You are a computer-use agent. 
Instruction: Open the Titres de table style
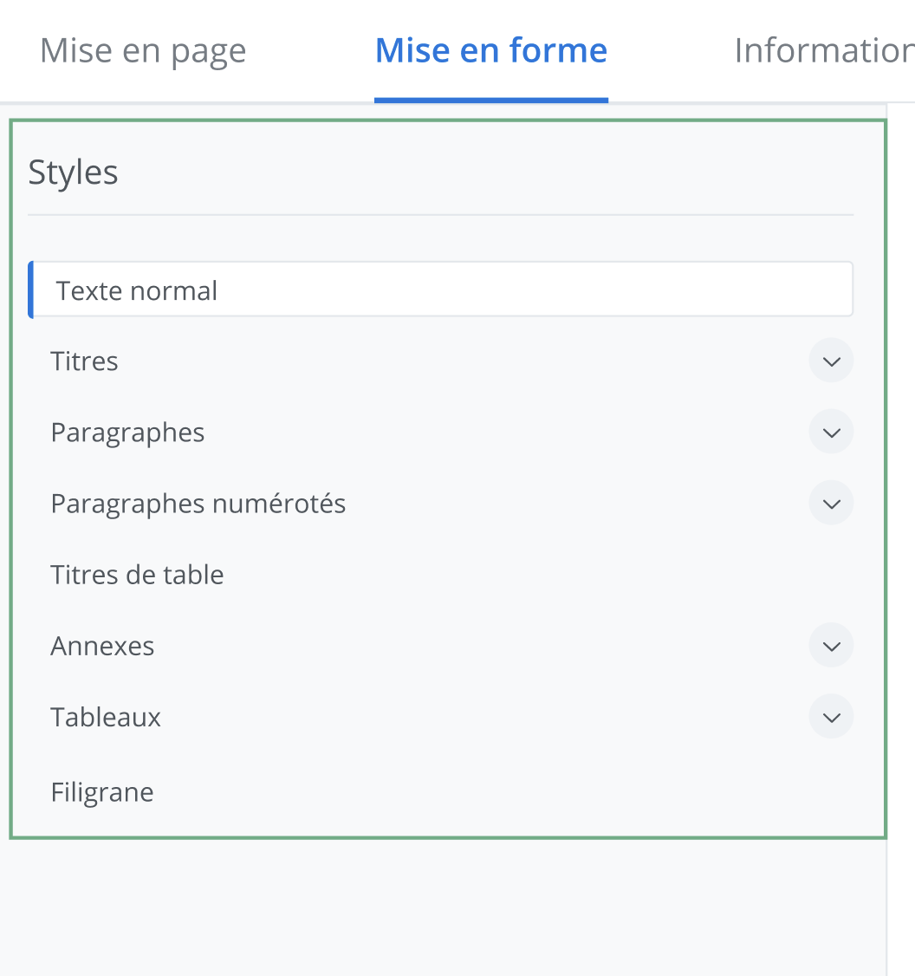pyautogui.click(x=138, y=575)
